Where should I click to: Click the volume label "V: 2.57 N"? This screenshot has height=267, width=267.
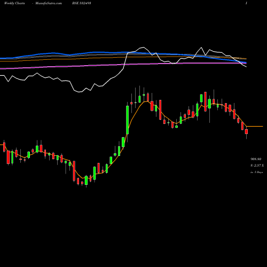[x=257, y=166]
